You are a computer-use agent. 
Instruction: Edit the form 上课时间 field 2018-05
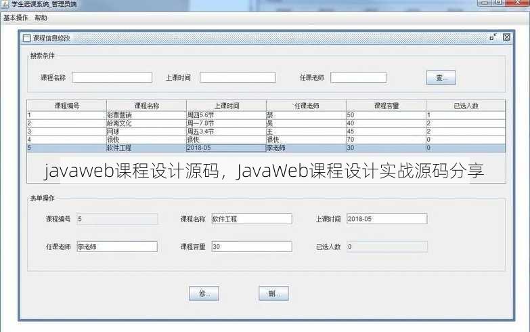tap(387, 219)
